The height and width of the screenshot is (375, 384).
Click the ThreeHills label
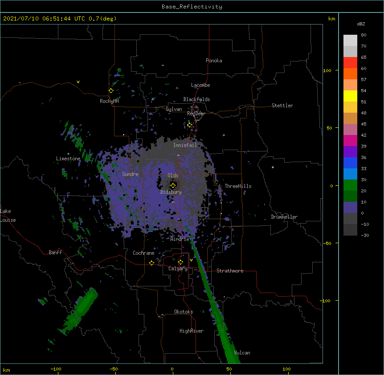click(238, 186)
